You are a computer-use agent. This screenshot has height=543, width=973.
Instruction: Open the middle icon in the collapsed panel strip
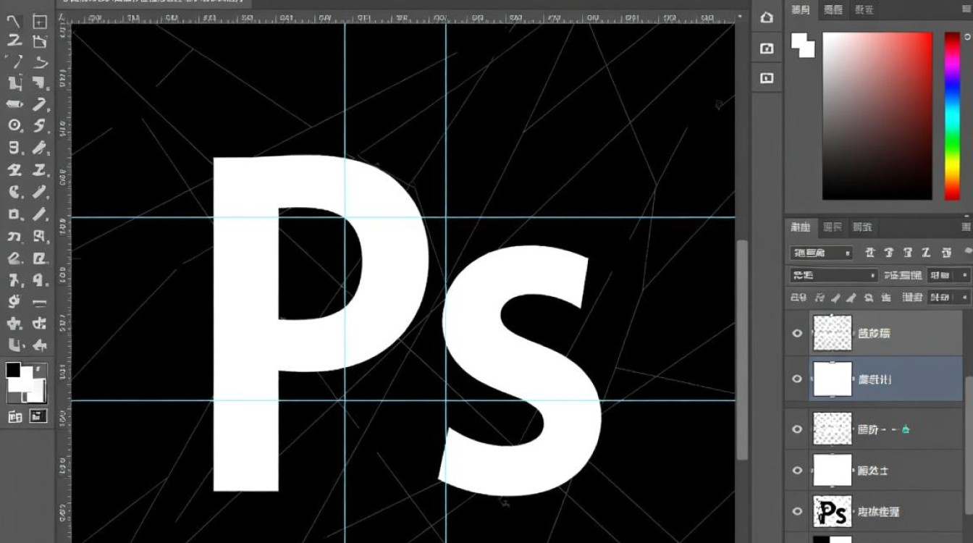click(767, 49)
